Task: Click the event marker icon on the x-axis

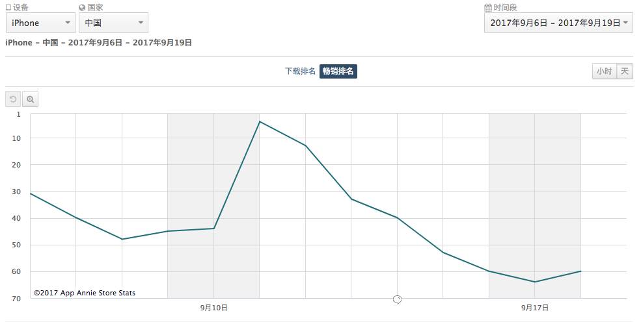Action: tap(397, 299)
